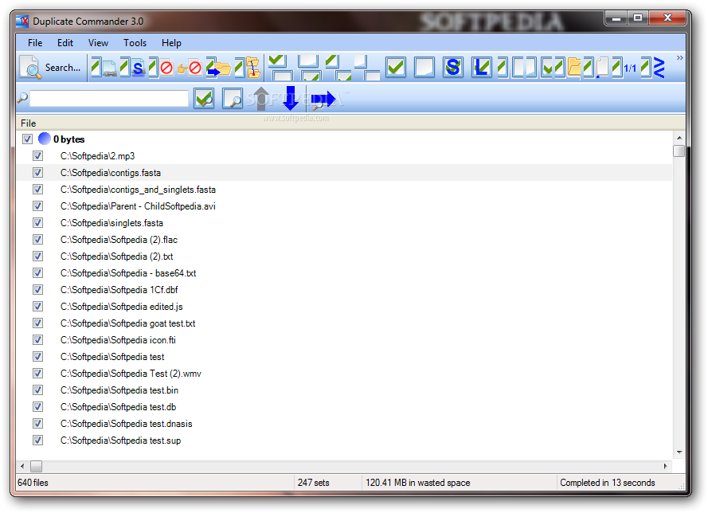Uncheck Softpedia - base64.txt checkbox
This screenshot has height=513, width=708.
[x=38, y=272]
